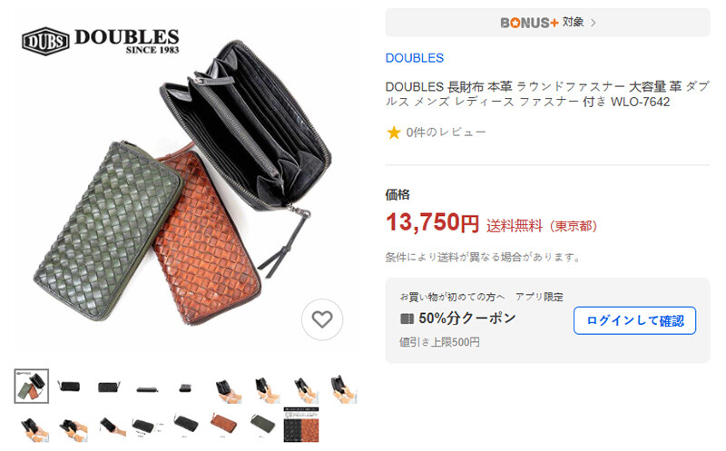726x451 pixels.
Task: Add wallet to favorites with heart icon
Action: (322, 319)
